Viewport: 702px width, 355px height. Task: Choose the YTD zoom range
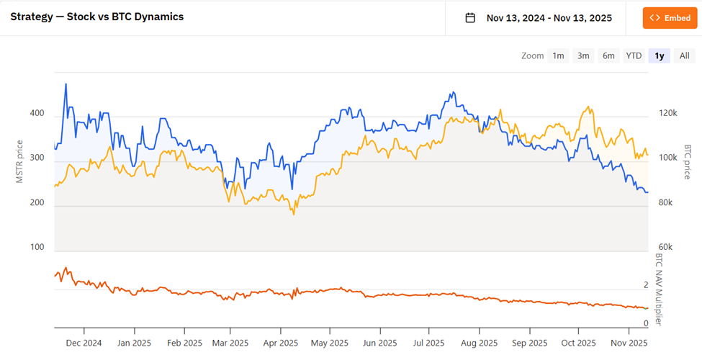[x=634, y=55]
